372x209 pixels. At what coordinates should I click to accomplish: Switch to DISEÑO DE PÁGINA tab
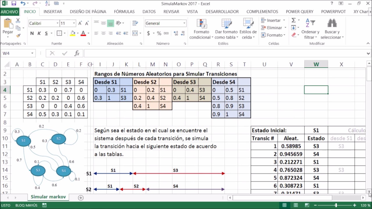88,12
